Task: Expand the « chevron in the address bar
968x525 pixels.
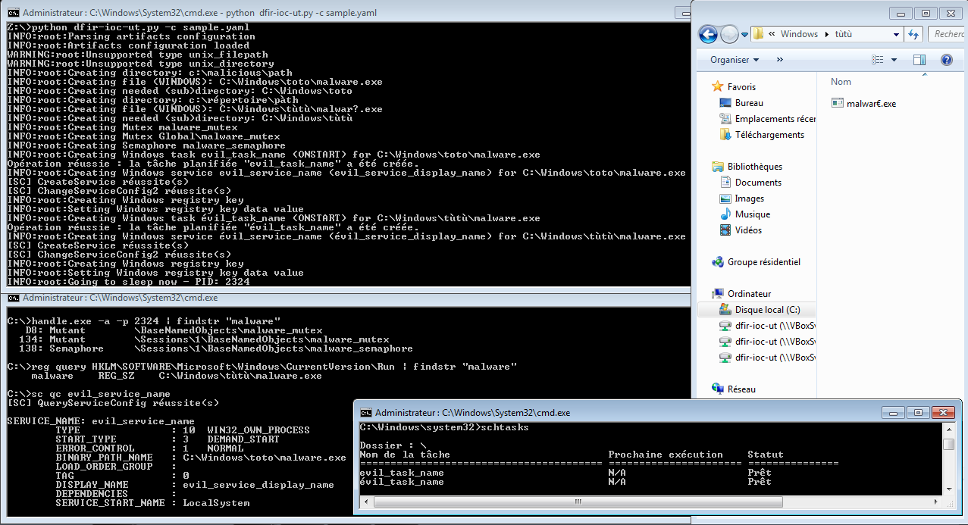Action: point(771,34)
